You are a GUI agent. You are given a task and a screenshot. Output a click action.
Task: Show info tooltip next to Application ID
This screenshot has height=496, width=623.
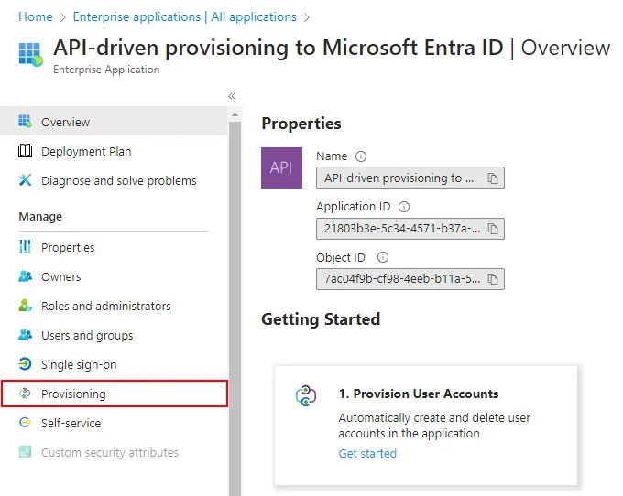pos(404,207)
